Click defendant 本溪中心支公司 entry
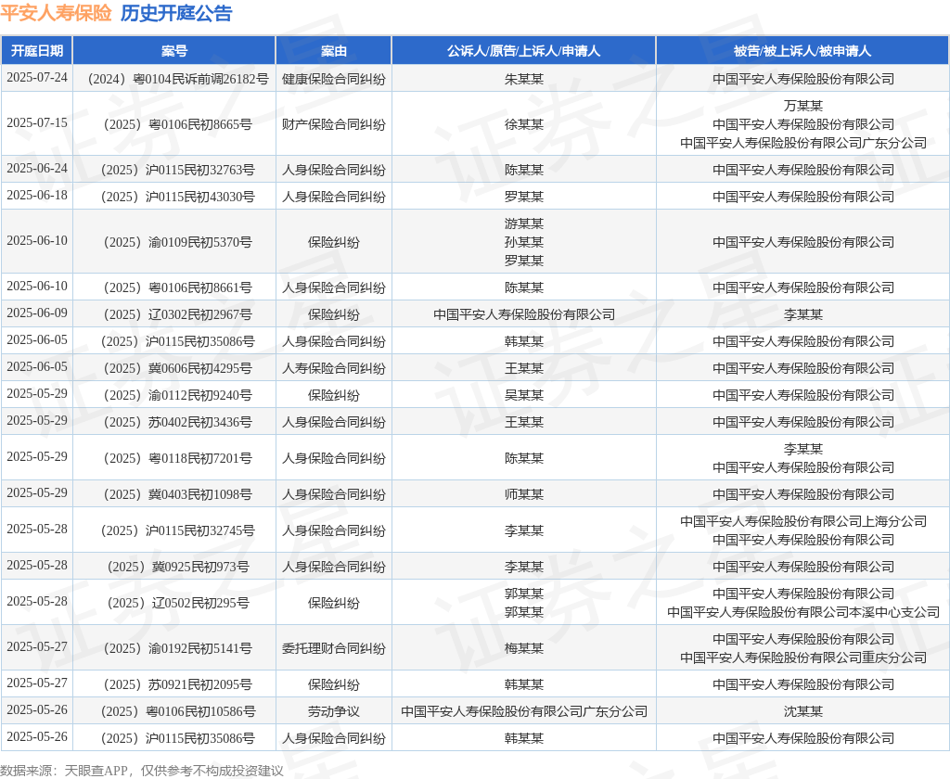 803,612
